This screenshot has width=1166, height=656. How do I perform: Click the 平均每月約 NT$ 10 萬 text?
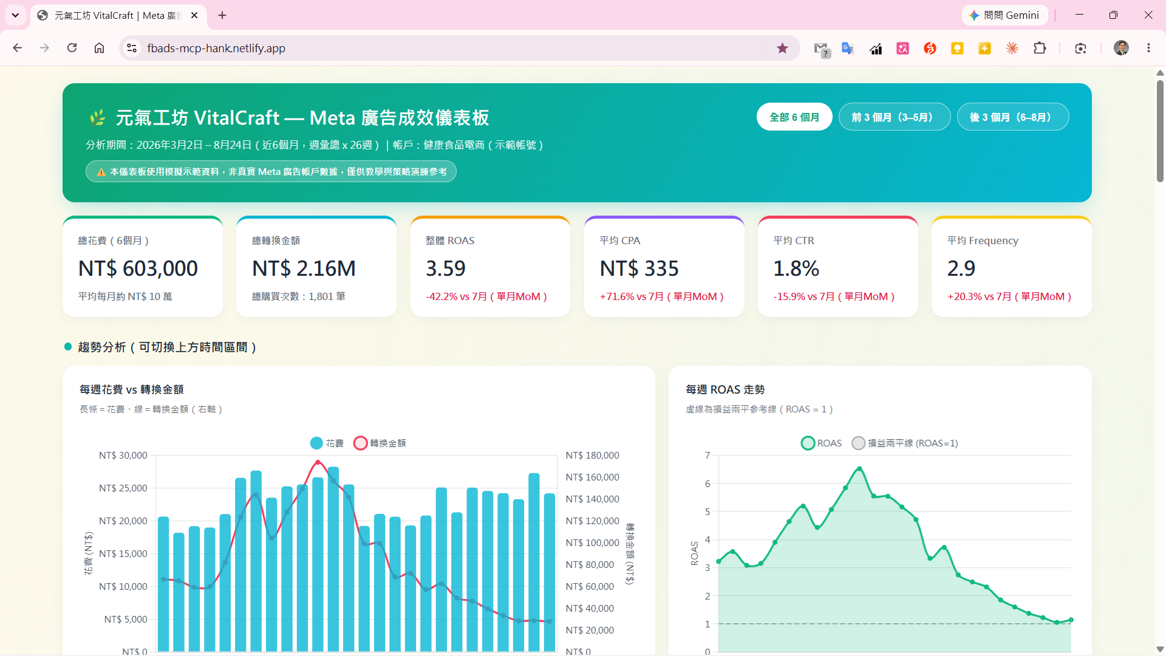[x=125, y=296]
